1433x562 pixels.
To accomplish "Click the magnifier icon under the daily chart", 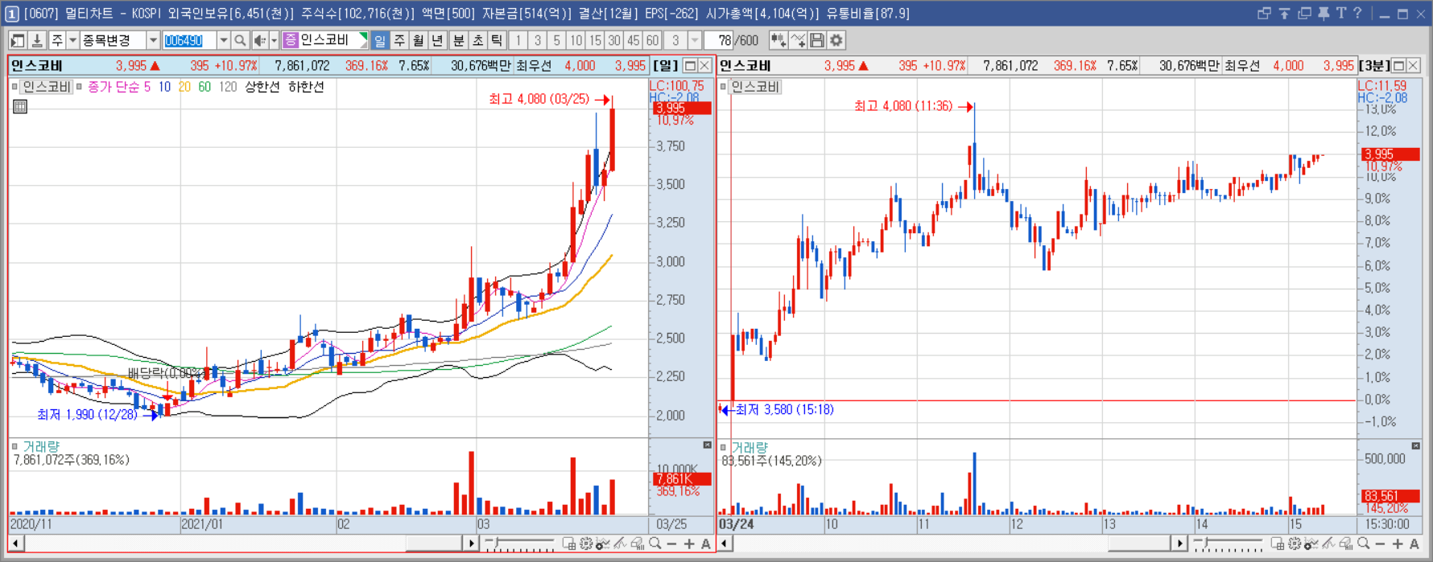I will [x=655, y=544].
